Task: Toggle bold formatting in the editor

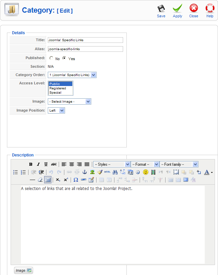Action: click(31, 164)
